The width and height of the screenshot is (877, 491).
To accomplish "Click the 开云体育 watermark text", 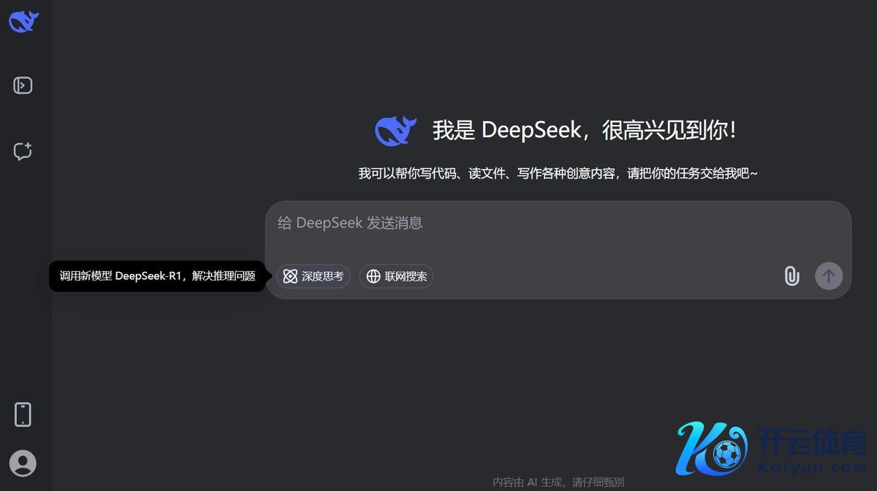I will 812,442.
